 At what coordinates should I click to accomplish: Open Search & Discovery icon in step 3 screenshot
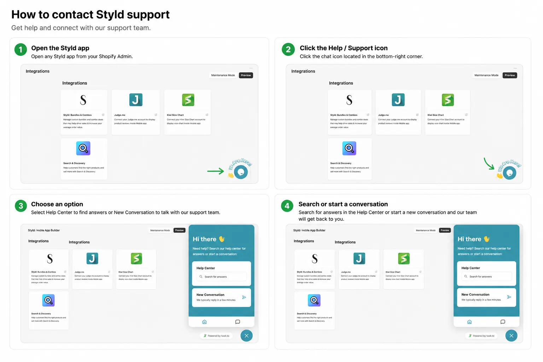48,300
